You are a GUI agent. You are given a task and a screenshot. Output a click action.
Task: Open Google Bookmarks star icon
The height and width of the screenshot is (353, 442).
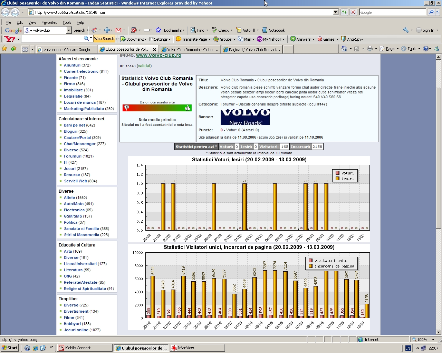[x=158, y=30]
